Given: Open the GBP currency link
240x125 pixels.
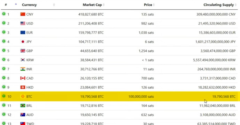Looking at the screenshot, I should (x=30, y=51).
